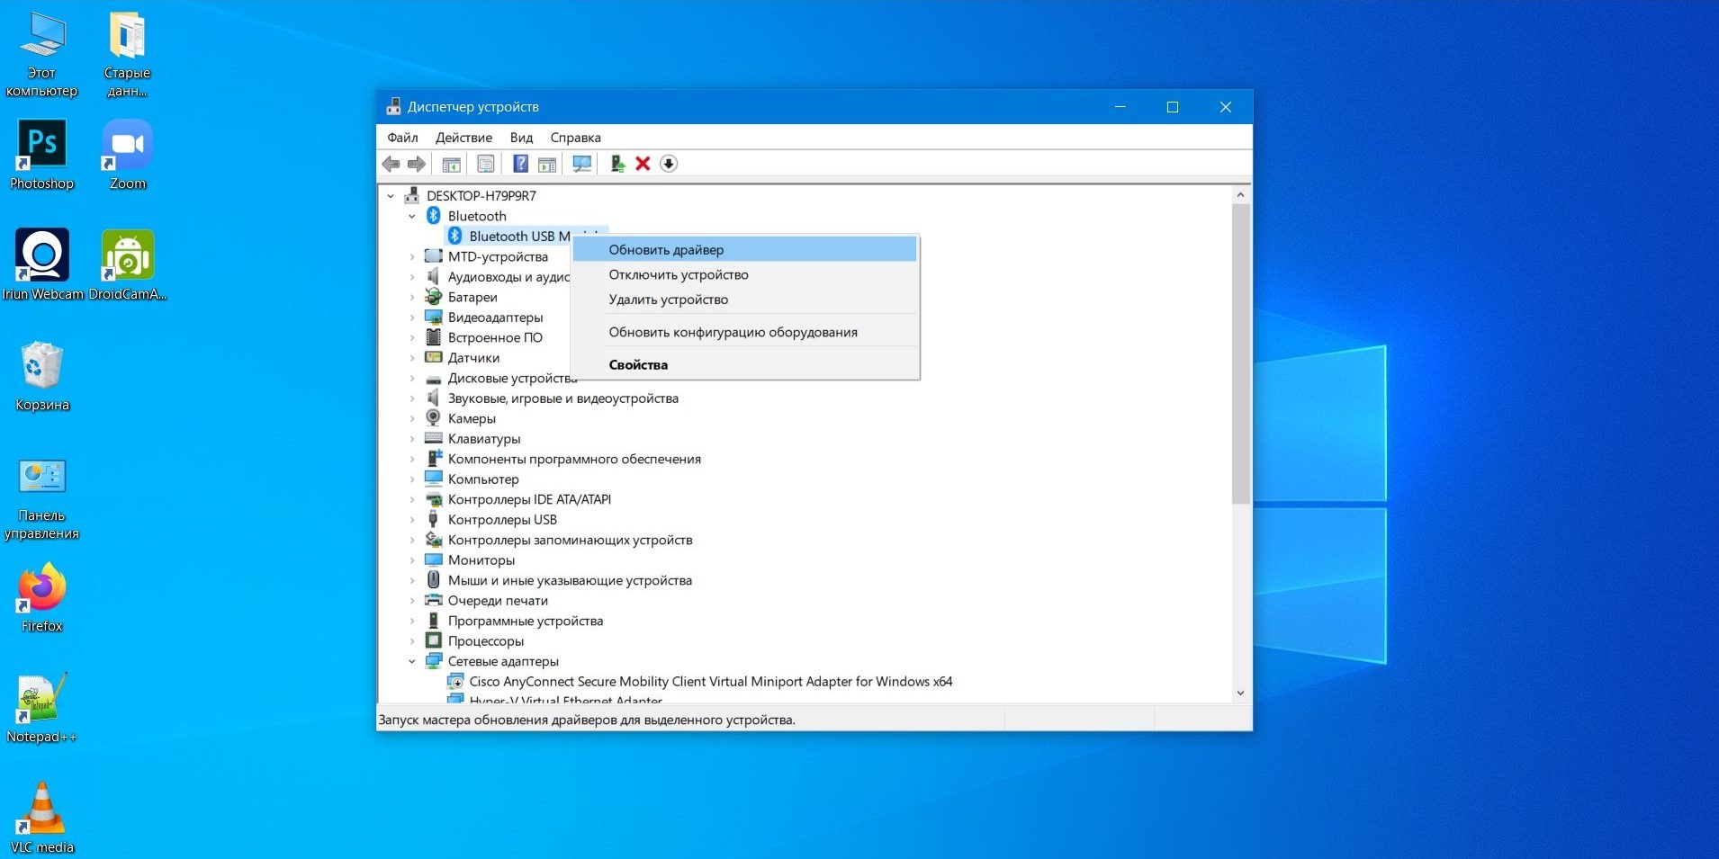Launch Zoom from the desktop
This screenshot has height=859, width=1719.
pyautogui.click(x=127, y=155)
